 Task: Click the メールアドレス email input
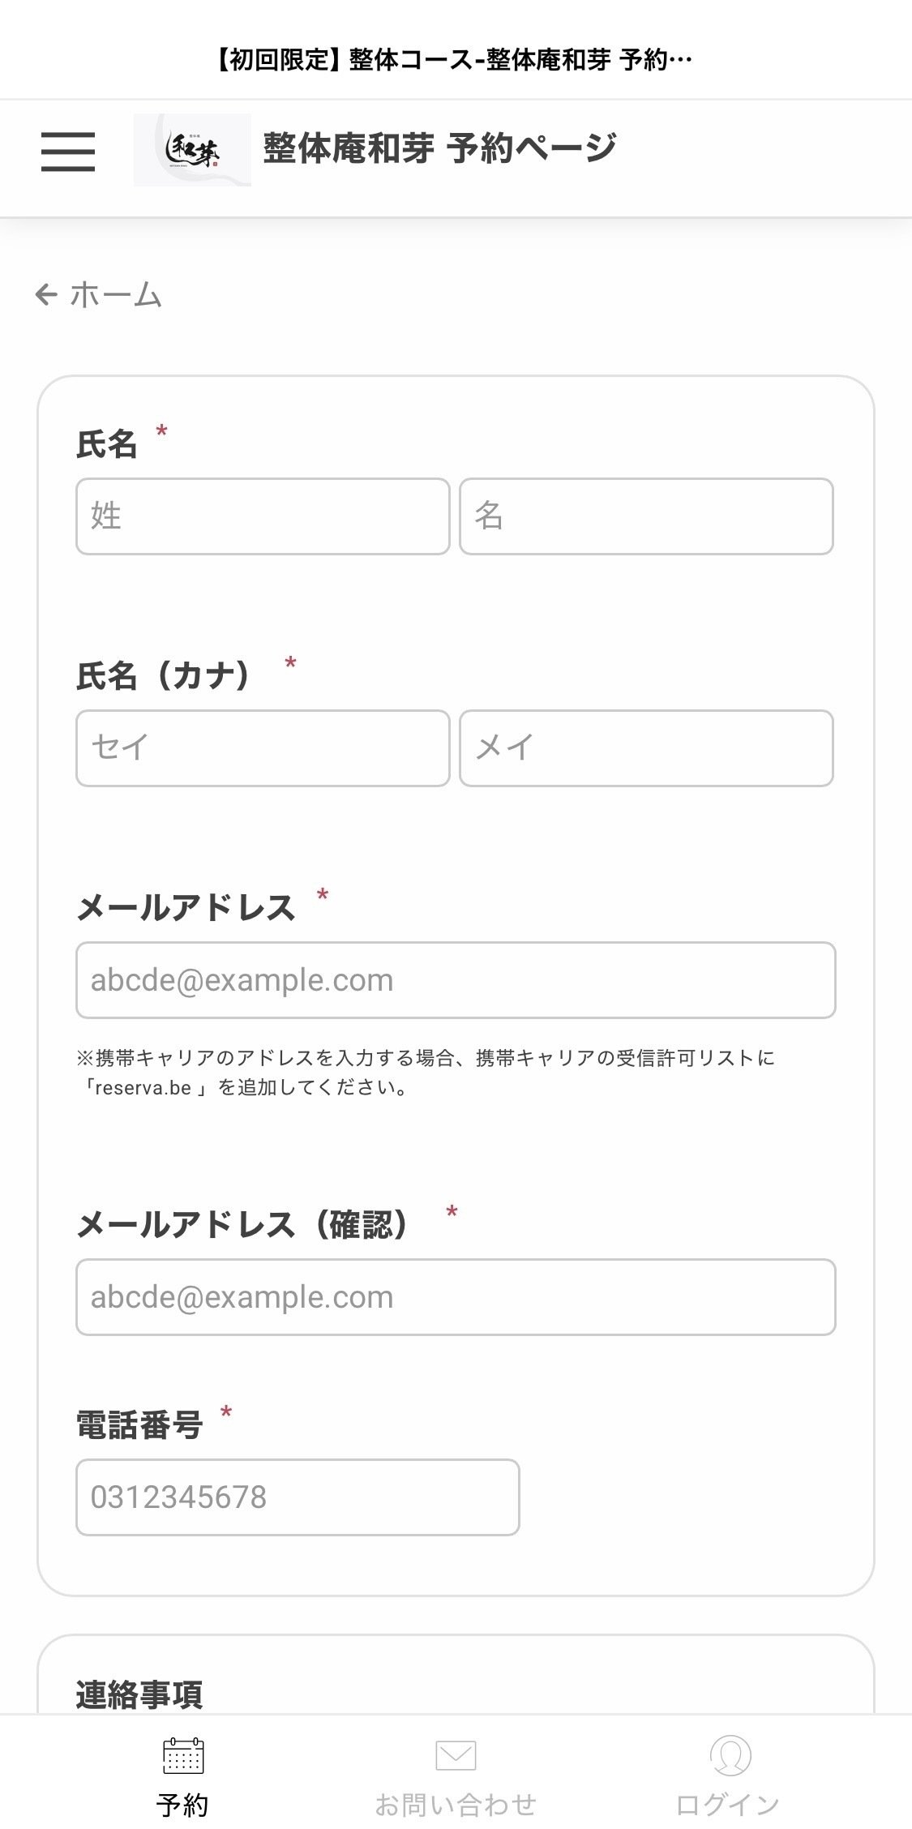pyautogui.click(x=456, y=980)
